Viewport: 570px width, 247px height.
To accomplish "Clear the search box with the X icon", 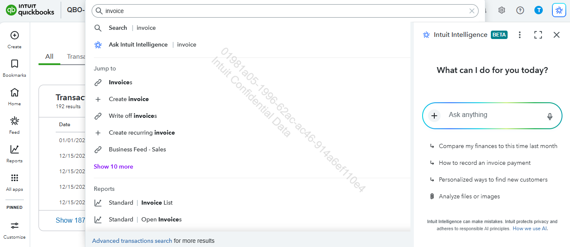I will pos(472,11).
